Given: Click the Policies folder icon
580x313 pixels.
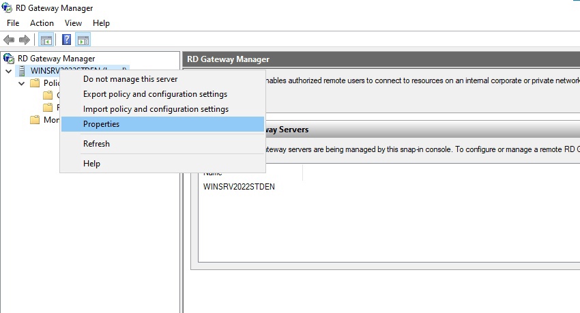Looking at the screenshot, I should click(x=35, y=83).
